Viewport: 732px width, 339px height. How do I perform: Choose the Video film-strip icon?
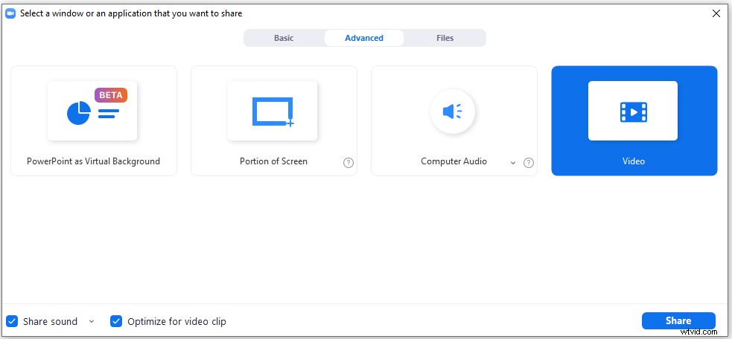(x=633, y=112)
